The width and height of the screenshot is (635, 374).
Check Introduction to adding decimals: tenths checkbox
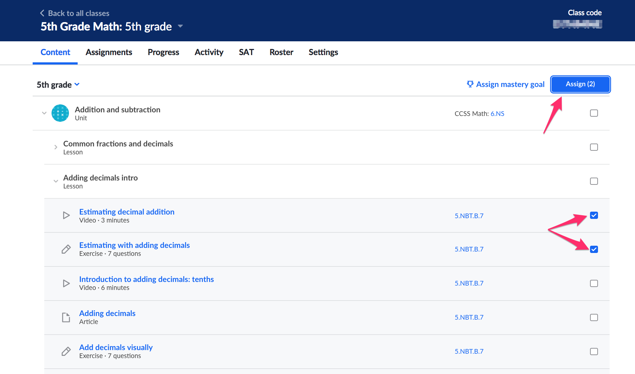click(594, 283)
